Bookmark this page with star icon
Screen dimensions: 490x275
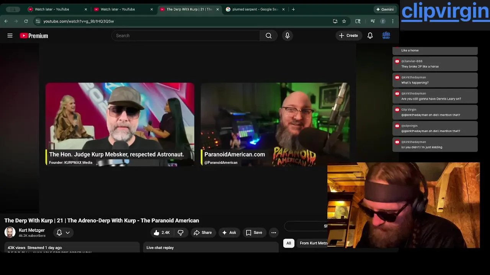click(344, 21)
